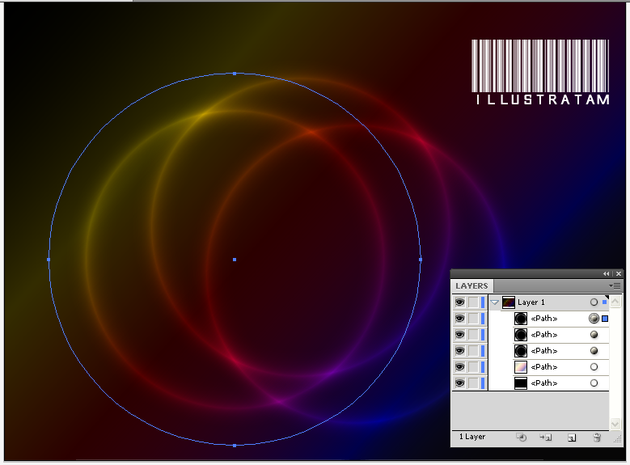
Task: Click the top anchor point of selected circle
Action: point(235,74)
